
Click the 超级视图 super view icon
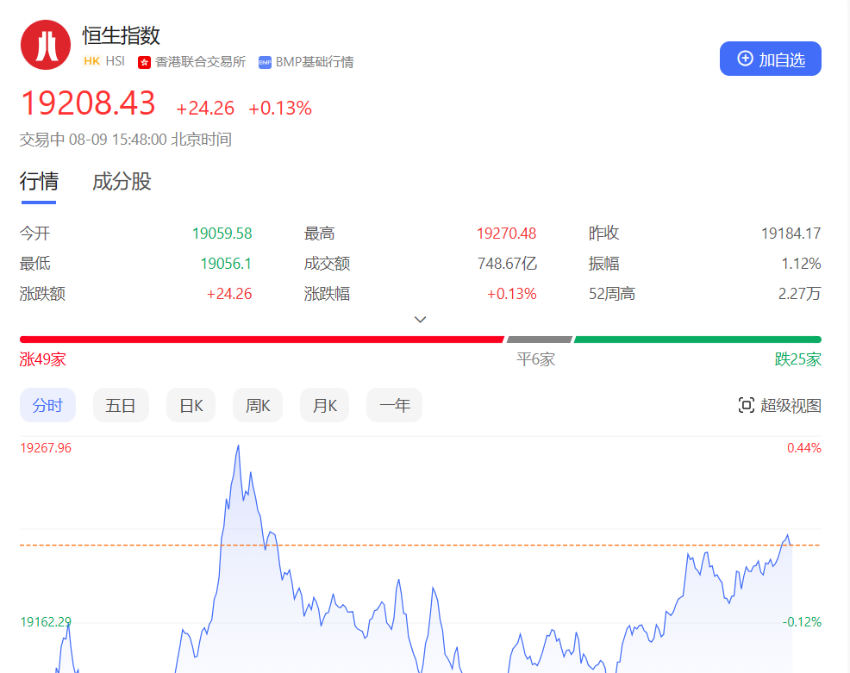pos(746,405)
